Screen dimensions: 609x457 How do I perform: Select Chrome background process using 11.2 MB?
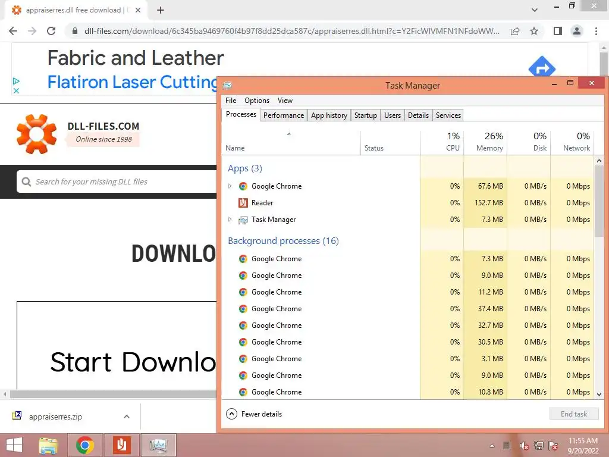coord(408,292)
